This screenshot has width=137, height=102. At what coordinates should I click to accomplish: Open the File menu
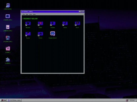tap(24, 14)
